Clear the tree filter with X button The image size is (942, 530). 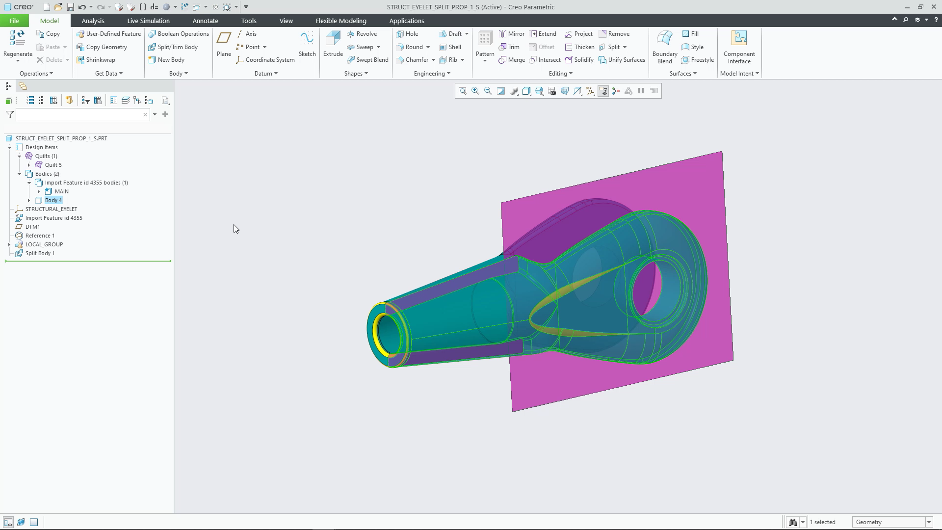coord(145,114)
